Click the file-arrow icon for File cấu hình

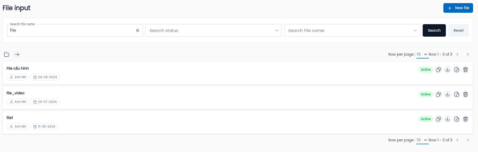(x=457, y=70)
